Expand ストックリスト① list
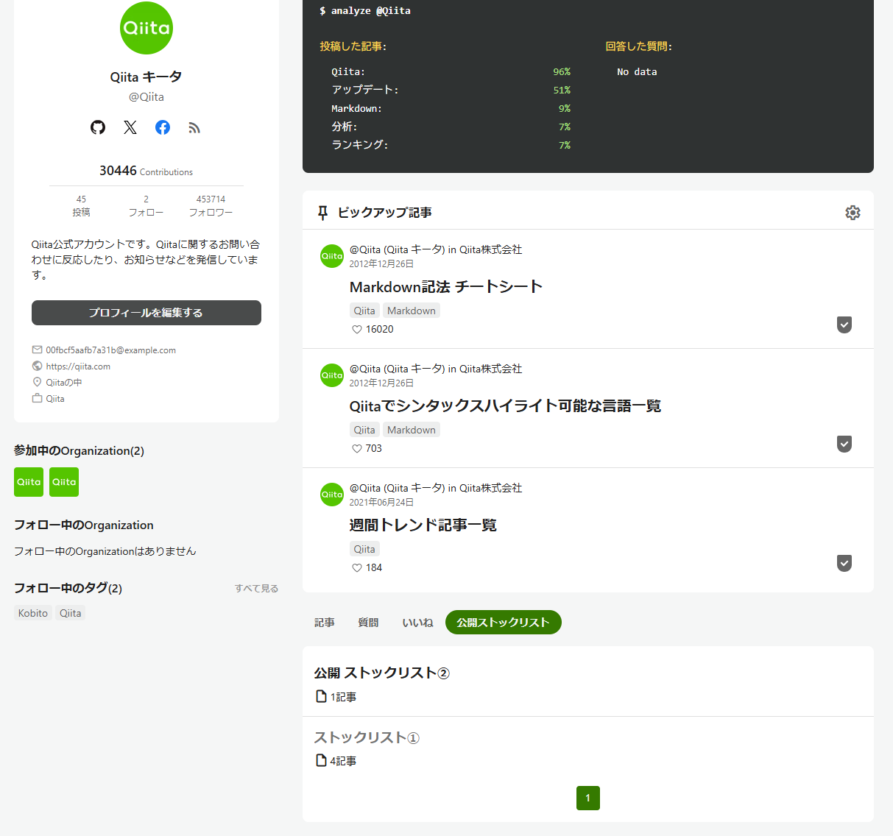 point(366,737)
